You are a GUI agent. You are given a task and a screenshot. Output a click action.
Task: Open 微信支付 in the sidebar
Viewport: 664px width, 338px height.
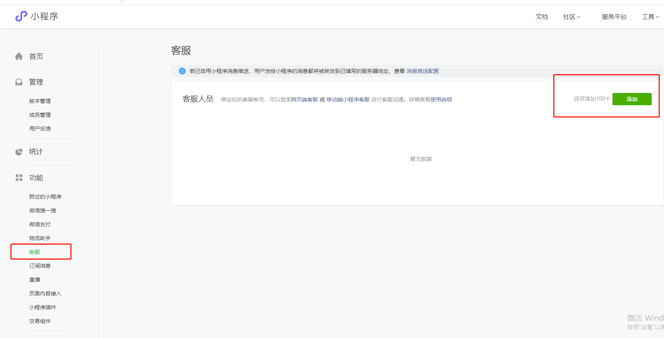[x=40, y=224]
